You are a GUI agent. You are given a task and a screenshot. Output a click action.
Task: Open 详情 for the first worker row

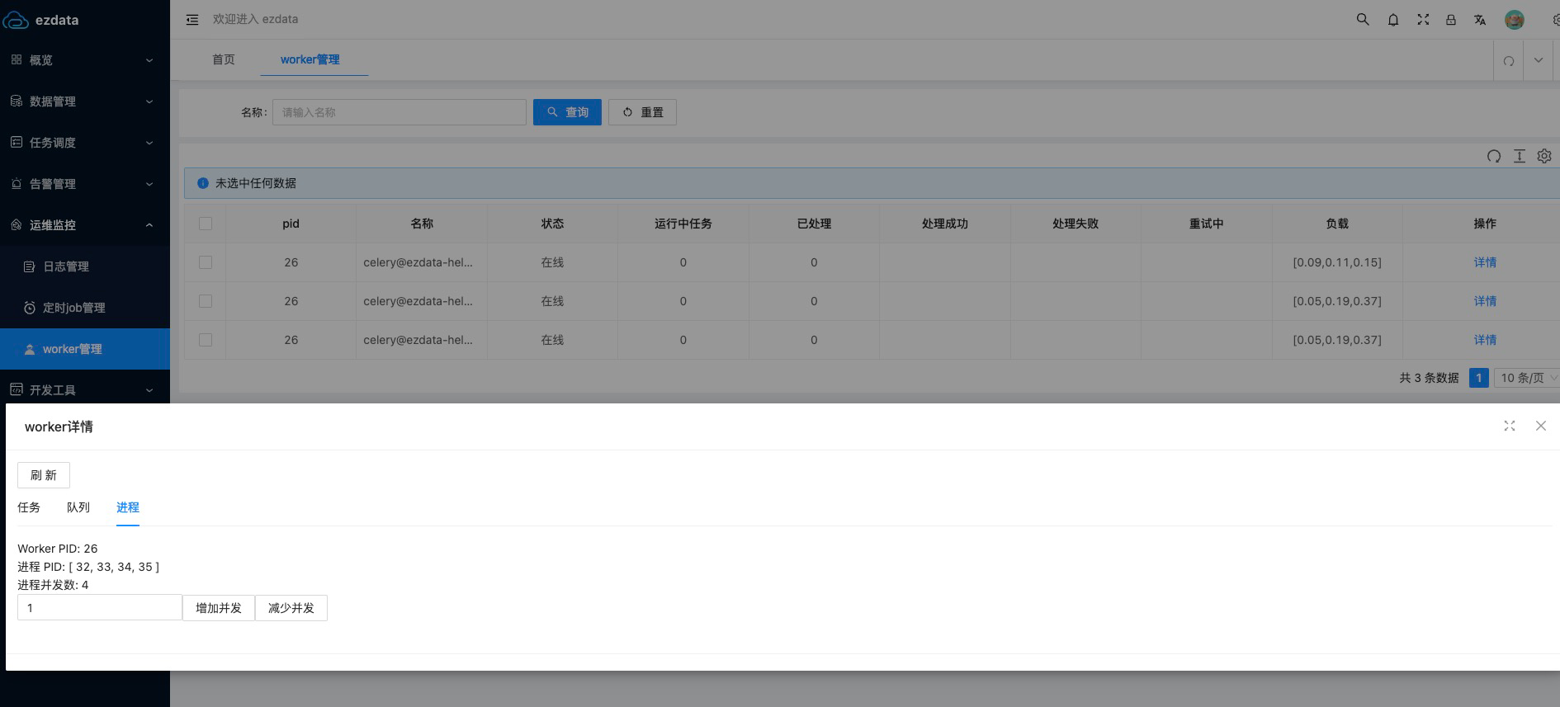[x=1485, y=262]
